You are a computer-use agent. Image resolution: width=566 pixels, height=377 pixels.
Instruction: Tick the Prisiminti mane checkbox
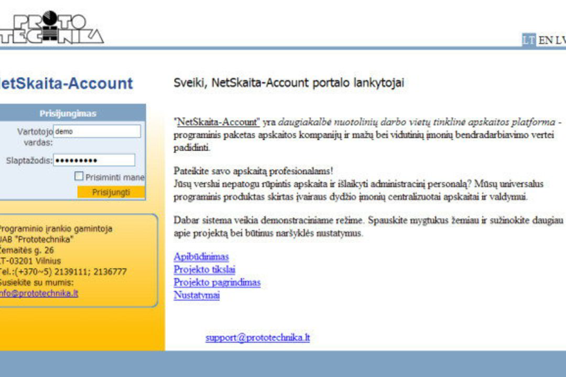tap(79, 176)
